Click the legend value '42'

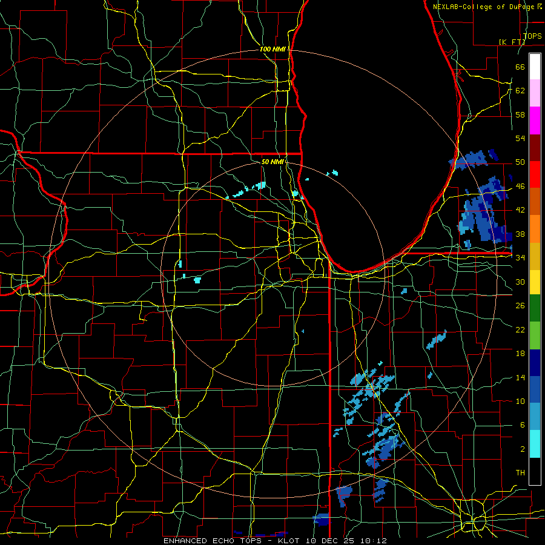(x=520, y=210)
